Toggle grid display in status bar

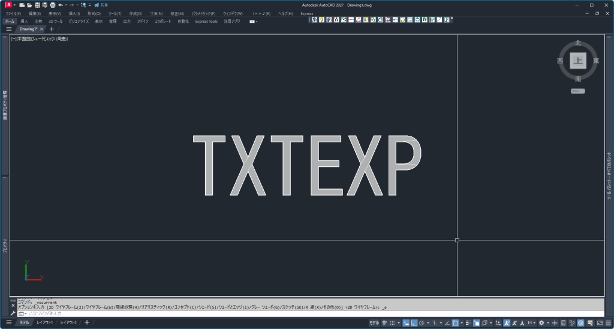tap(384, 322)
